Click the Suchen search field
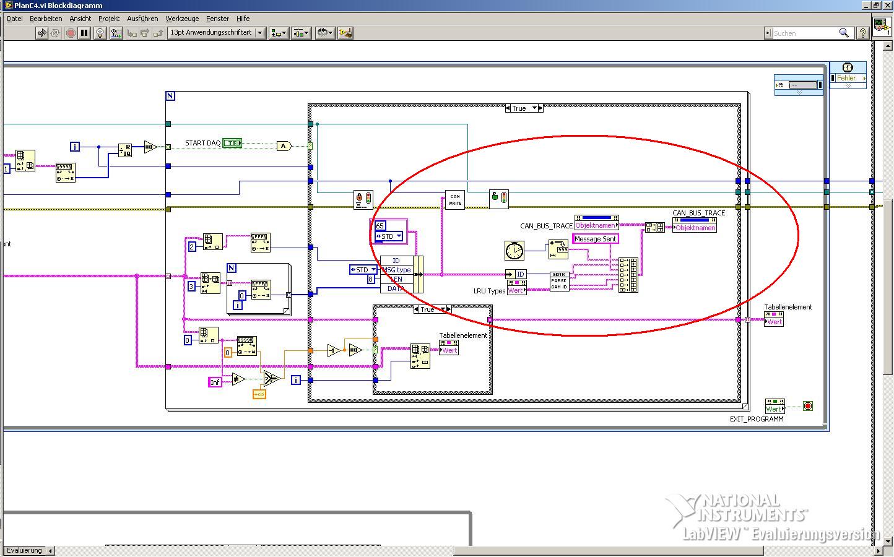Screen dimensions: 894x557 (805, 33)
